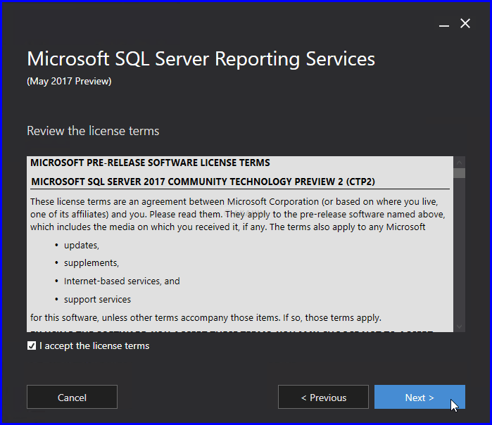Click the SQL SERVER 2017 COMMUNITY TECHNOLOGY PREVIEW 2 heading
Viewport: 492px width, 425px height.
[203, 182]
